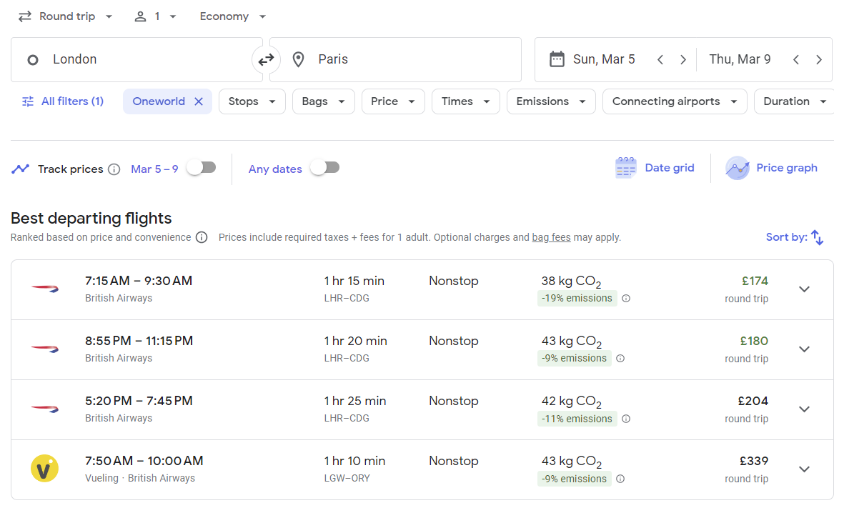Viewport: 844px width, 523px height.
Task: Open Times filter dropdown
Action: pyautogui.click(x=466, y=101)
